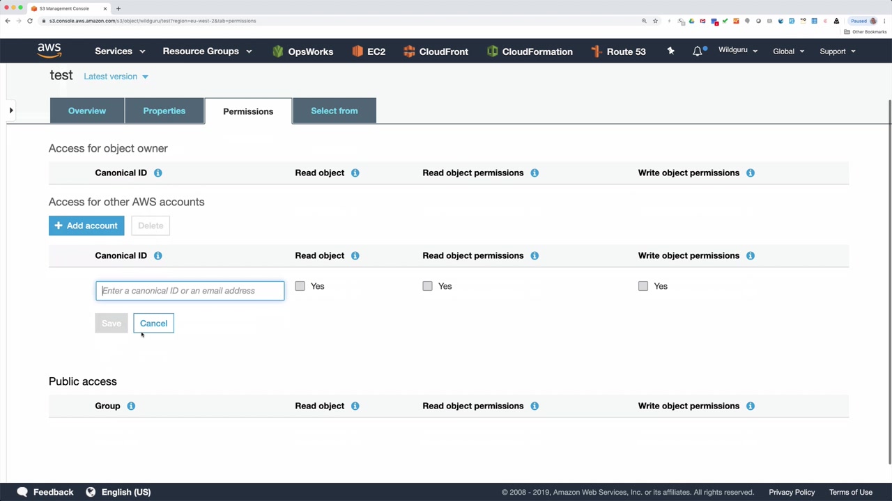Tick the Read object permissions Yes checkbox
Viewport: 892px width, 501px height.
[427, 286]
